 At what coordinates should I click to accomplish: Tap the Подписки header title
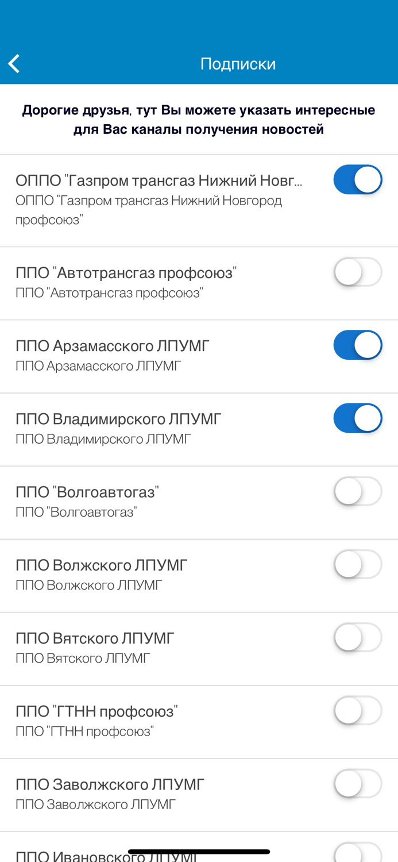(238, 63)
